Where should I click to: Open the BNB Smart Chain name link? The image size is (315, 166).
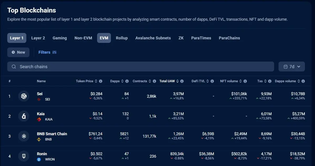pos(52,134)
